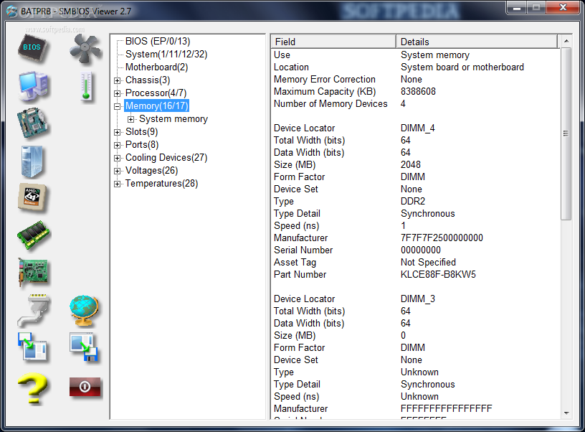Click the DIMM_3 device locator value

point(417,299)
